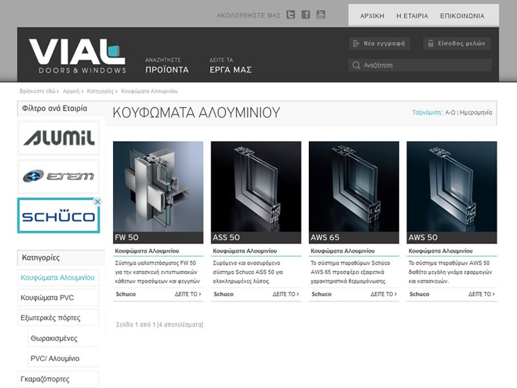Open ΕΠΙΚΟΙΝΩΝΙΑ menu item
Viewport: 517px width, 388px height.
pos(462,16)
